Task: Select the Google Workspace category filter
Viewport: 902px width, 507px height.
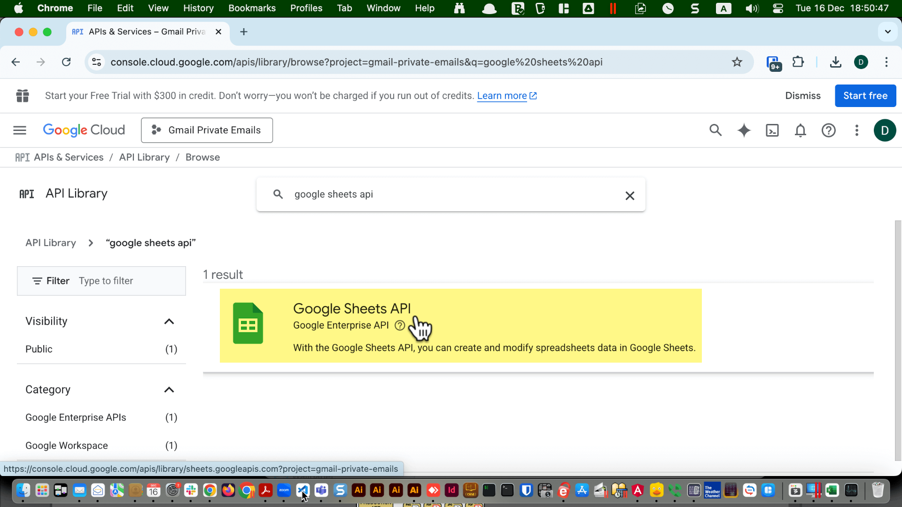Action: click(x=66, y=446)
